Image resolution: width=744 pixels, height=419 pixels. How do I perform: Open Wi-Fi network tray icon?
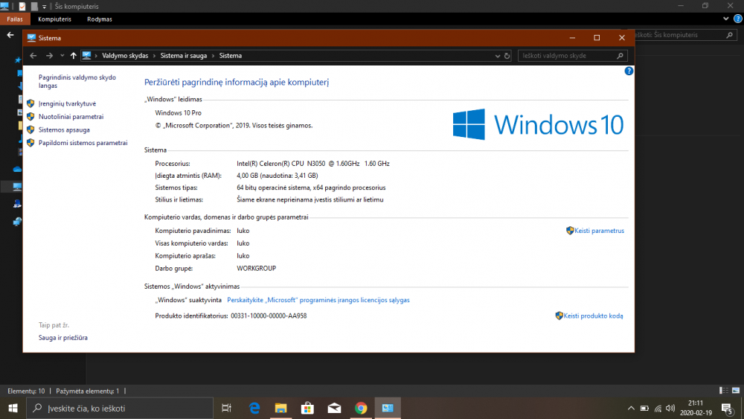click(x=658, y=408)
